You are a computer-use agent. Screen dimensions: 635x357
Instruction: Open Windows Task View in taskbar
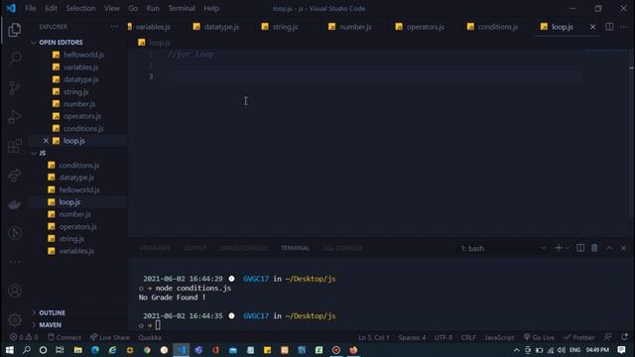point(60,350)
